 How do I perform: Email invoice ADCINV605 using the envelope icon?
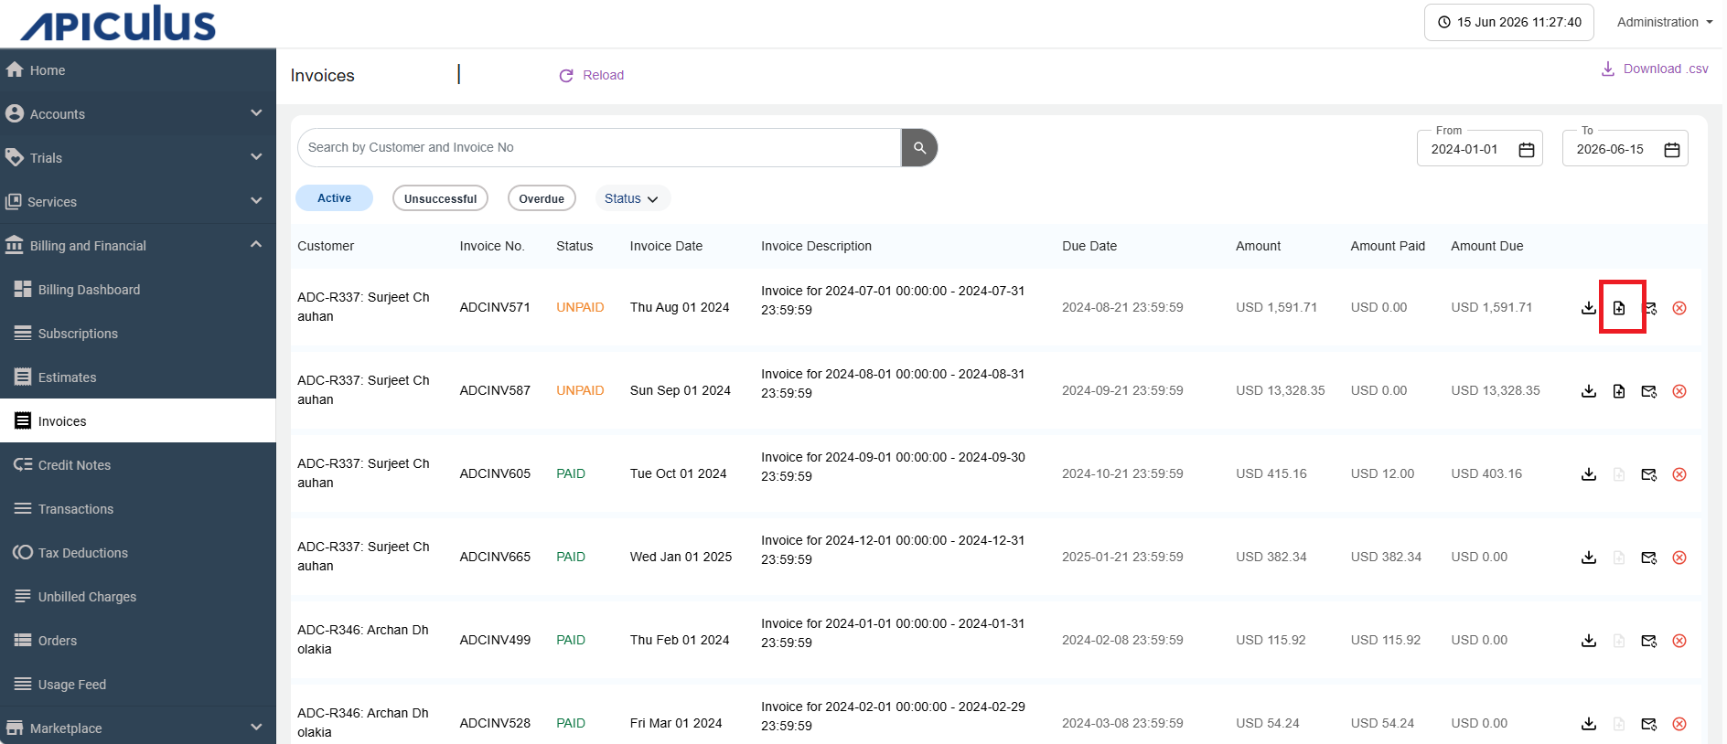(x=1649, y=474)
